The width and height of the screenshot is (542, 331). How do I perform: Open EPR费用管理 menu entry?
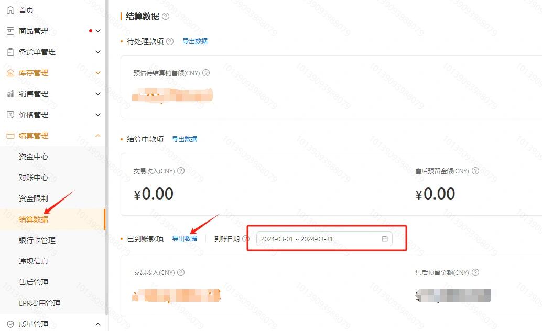pos(39,303)
